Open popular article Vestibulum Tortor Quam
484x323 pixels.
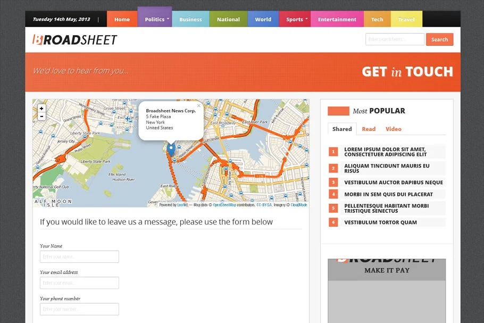380,222
